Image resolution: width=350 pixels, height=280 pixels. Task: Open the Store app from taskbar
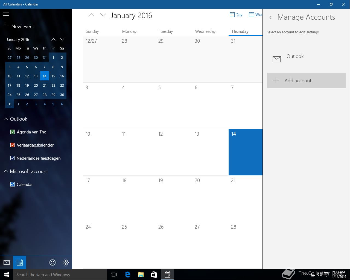pos(154,275)
